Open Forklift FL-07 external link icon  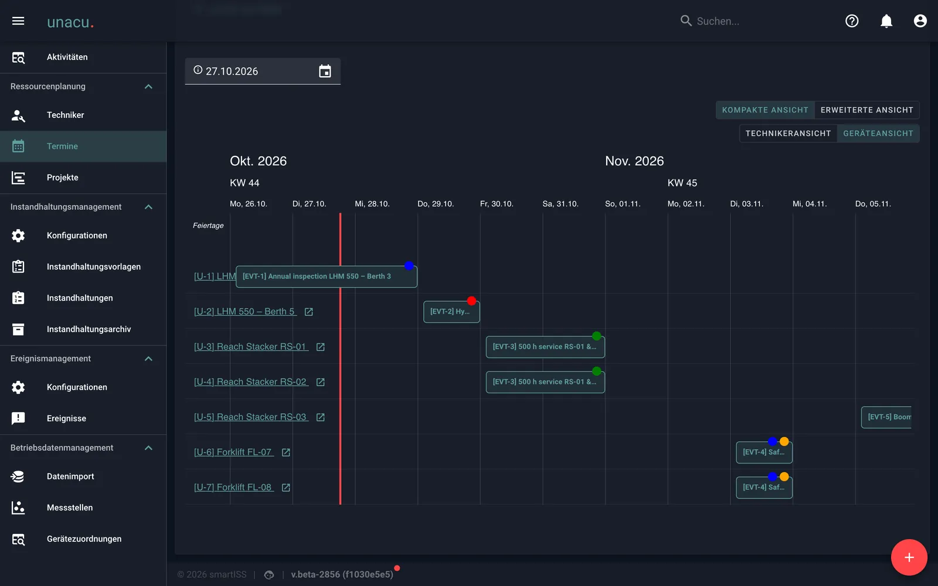coord(286,452)
